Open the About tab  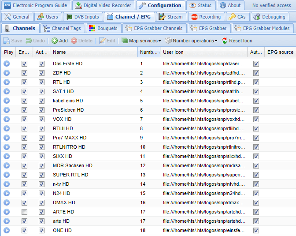pos(229,5)
